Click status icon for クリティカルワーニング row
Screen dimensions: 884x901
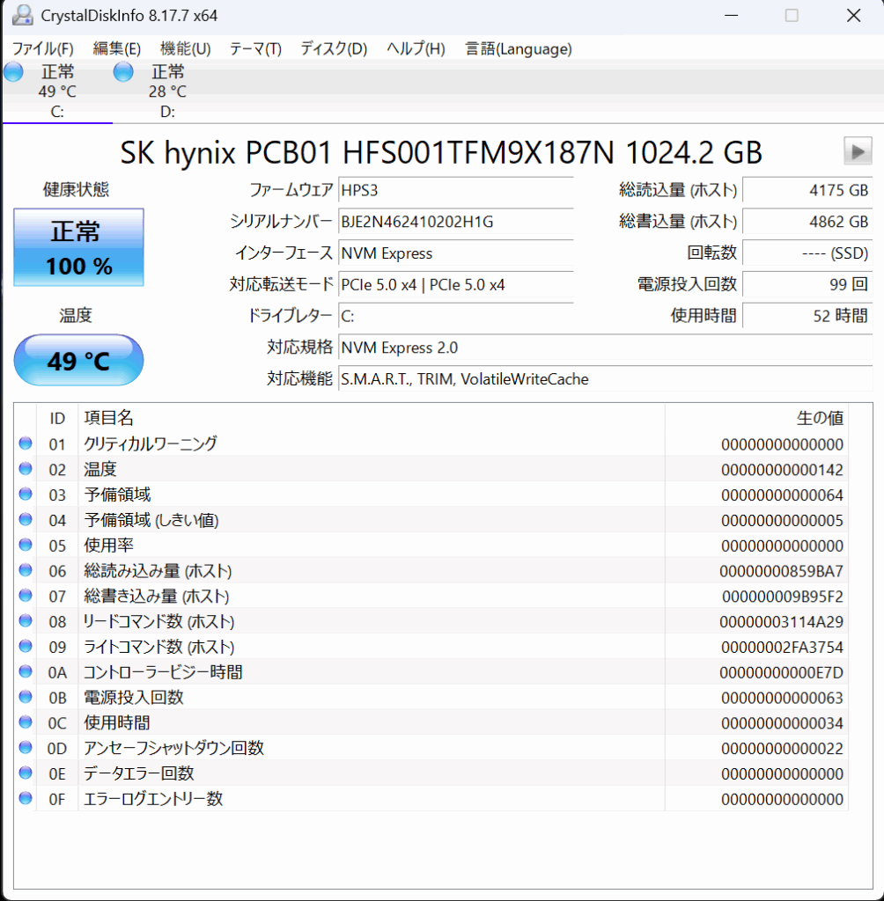tap(26, 443)
